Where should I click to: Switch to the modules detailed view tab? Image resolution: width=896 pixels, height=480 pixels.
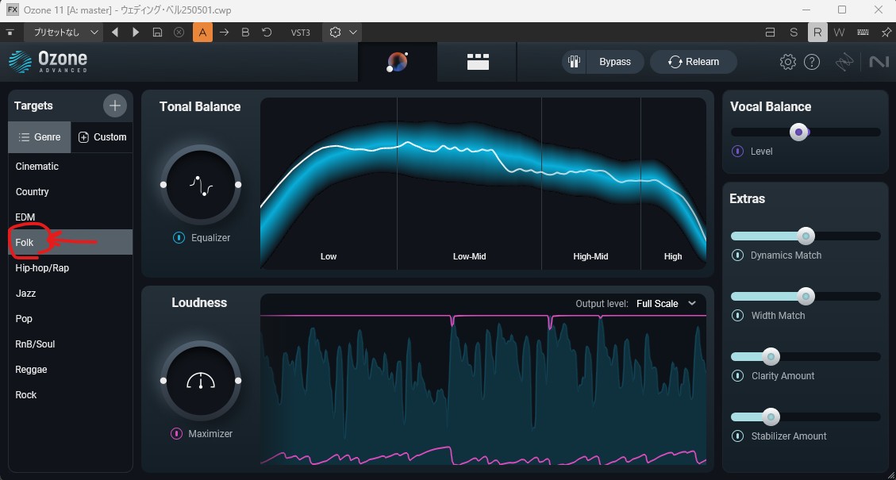click(478, 62)
